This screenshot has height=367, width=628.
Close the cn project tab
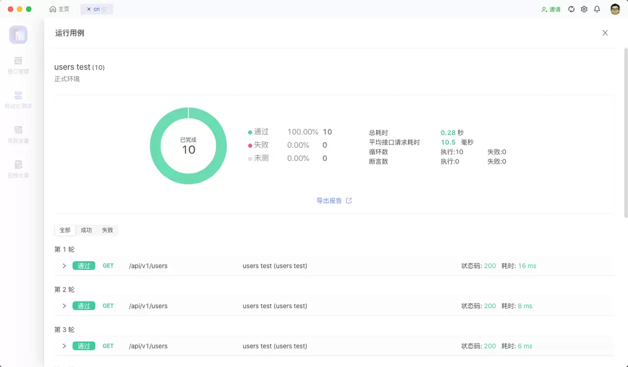point(89,9)
